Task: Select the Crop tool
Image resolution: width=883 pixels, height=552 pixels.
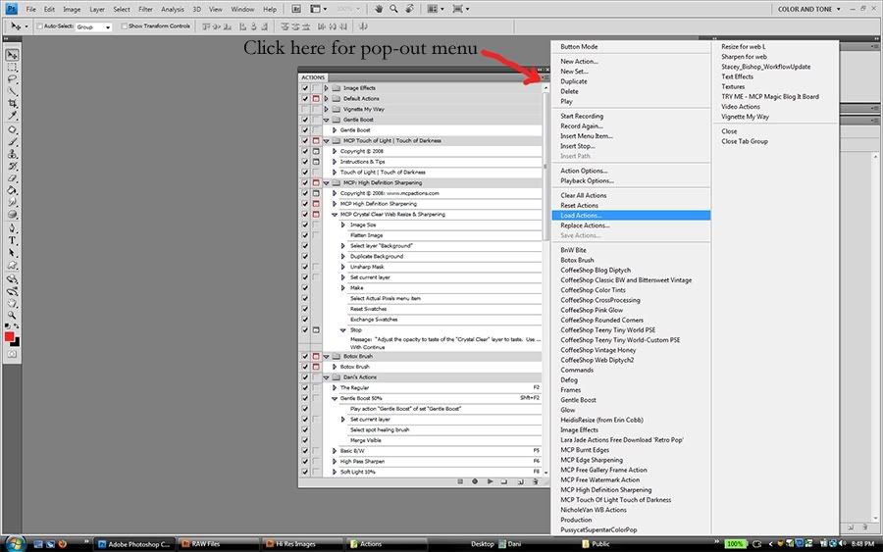Action: (12, 104)
